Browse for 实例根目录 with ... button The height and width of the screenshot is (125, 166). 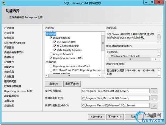coord(154,91)
